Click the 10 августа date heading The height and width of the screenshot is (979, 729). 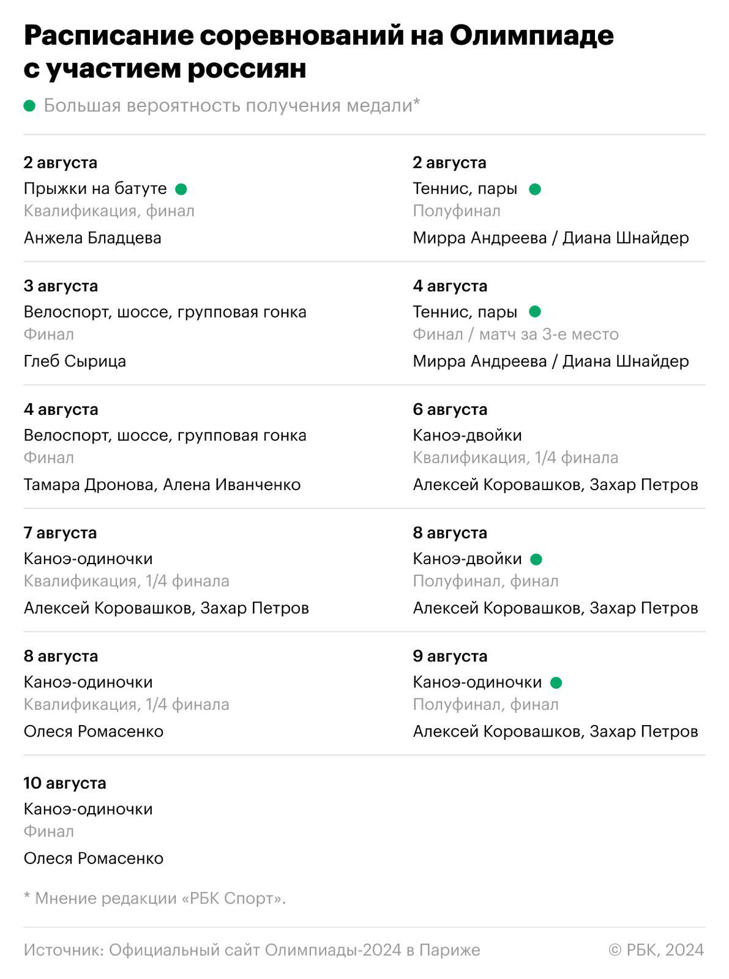(65, 783)
